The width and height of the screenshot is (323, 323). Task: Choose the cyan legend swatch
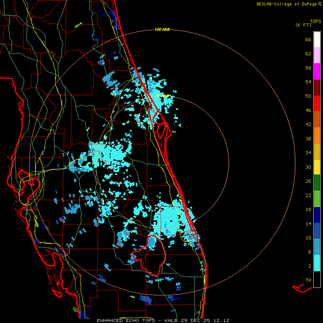317,263
